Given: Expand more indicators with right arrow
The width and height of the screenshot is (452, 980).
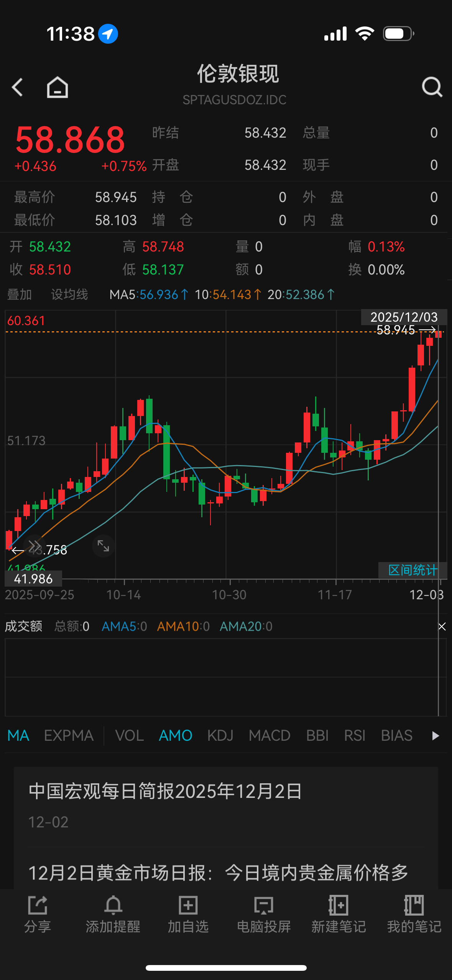Looking at the screenshot, I should [x=435, y=735].
